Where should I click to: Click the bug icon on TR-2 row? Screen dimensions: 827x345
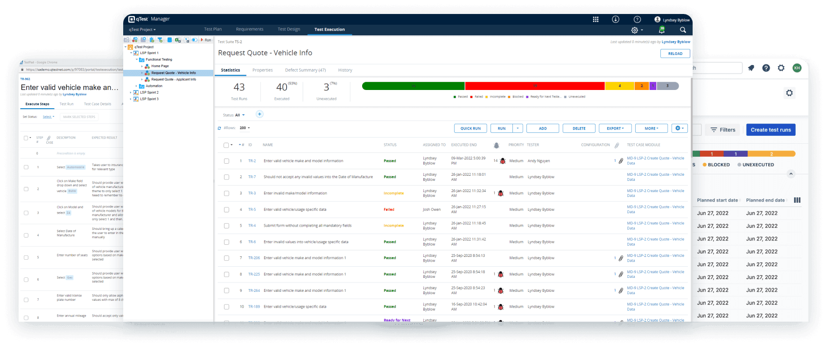coord(503,161)
